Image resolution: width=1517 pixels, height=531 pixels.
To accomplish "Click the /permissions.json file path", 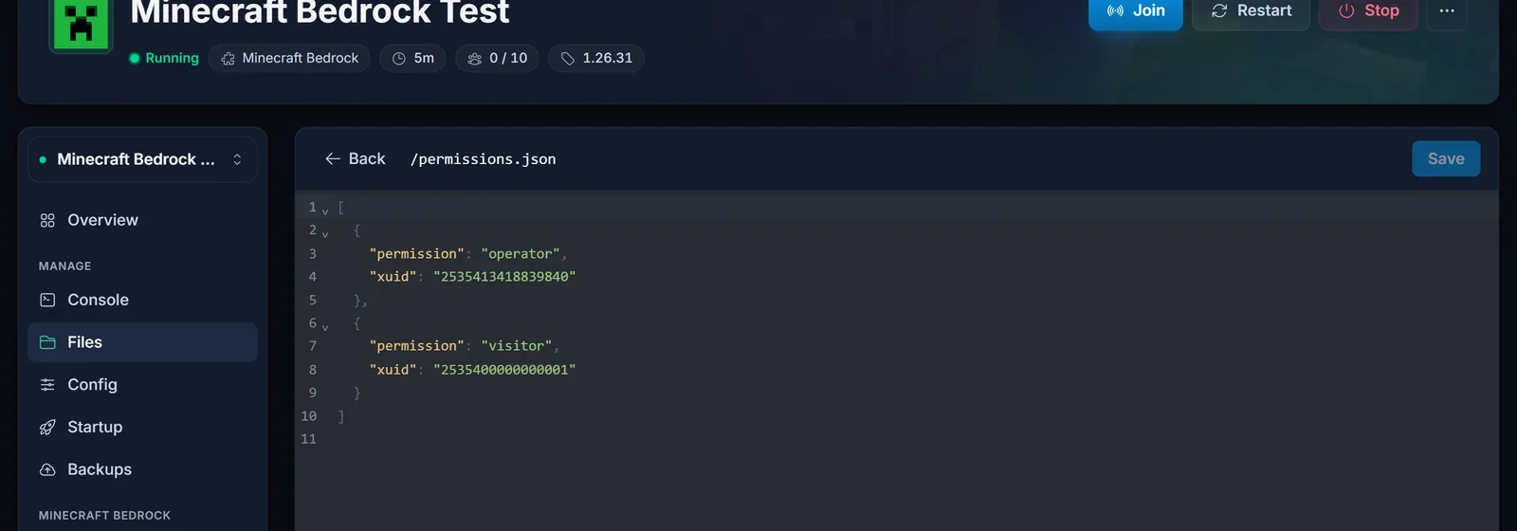I will (x=483, y=159).
